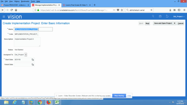Click the taskbar clock

coord(180,102)
